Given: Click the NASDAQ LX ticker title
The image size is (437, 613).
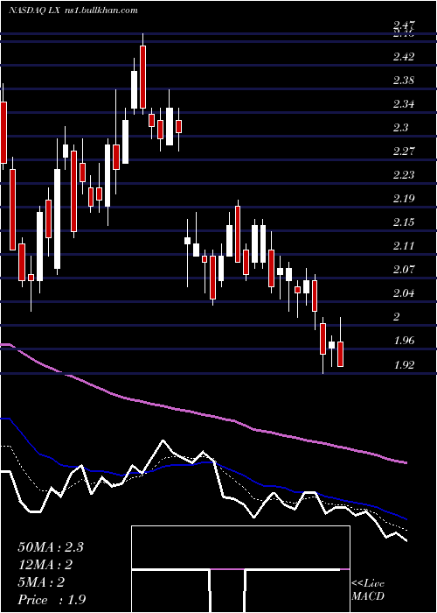Looking at the screenshot, I should point(34,11).
